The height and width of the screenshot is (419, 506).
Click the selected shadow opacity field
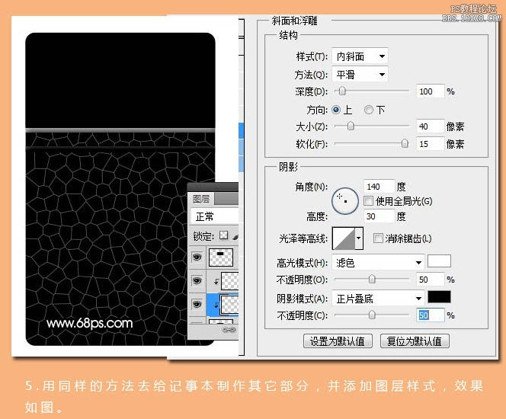(x=430, y=315)
